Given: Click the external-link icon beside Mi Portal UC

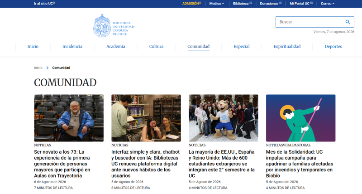Looking at the screenshot, I should tap(312, 3).
